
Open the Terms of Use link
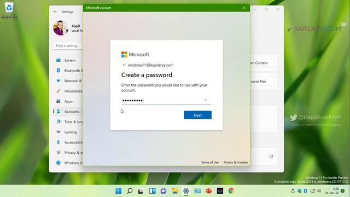(x=210, y=163)
